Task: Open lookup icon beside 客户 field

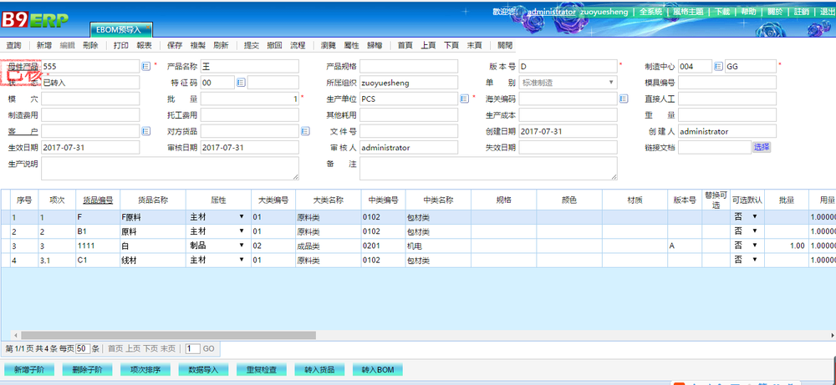Action: 145,131
